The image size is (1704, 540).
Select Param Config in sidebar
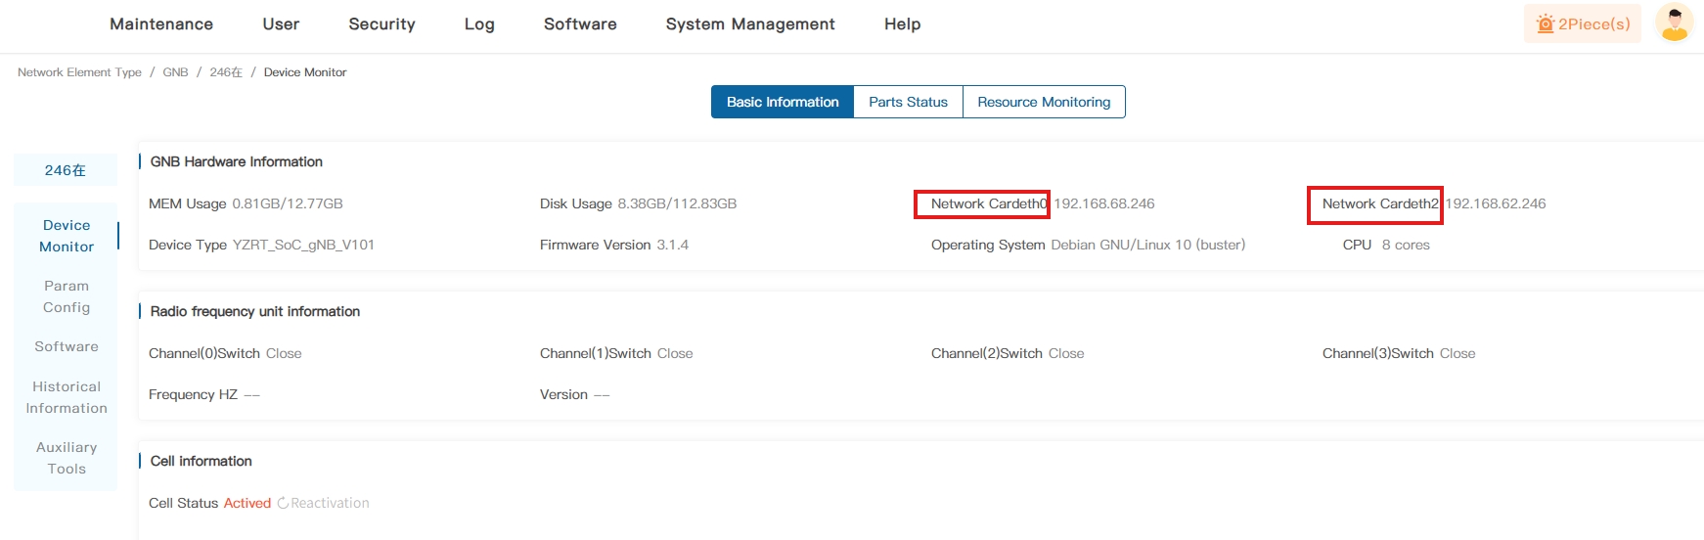click(67, 296)
